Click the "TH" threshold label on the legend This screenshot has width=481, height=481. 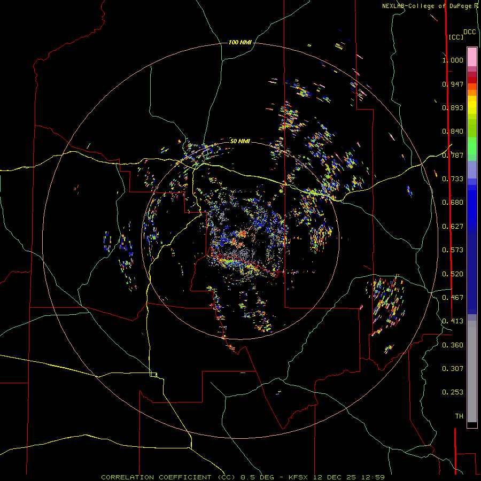[x=459, y=416]
